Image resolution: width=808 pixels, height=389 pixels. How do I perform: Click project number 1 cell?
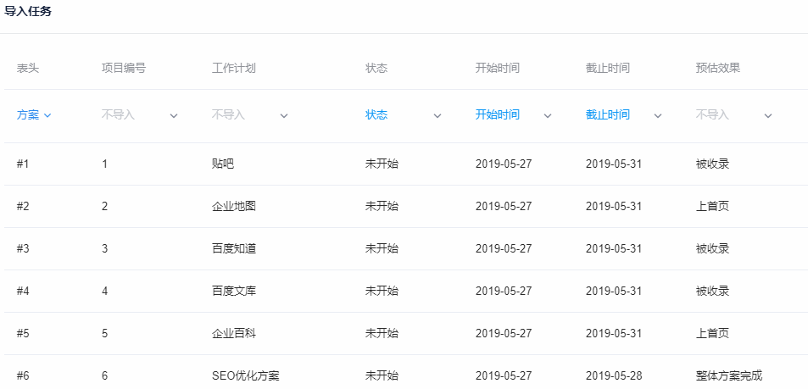pos(104,164)
